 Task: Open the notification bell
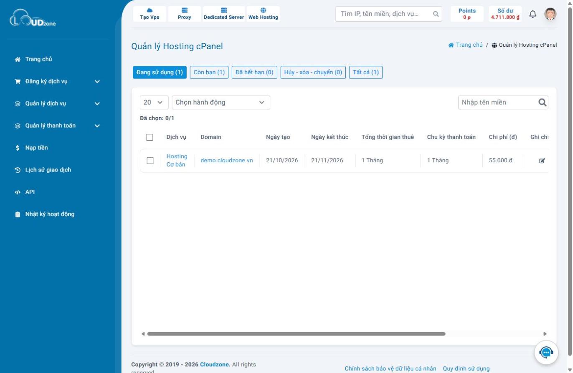tap(533, 14)
